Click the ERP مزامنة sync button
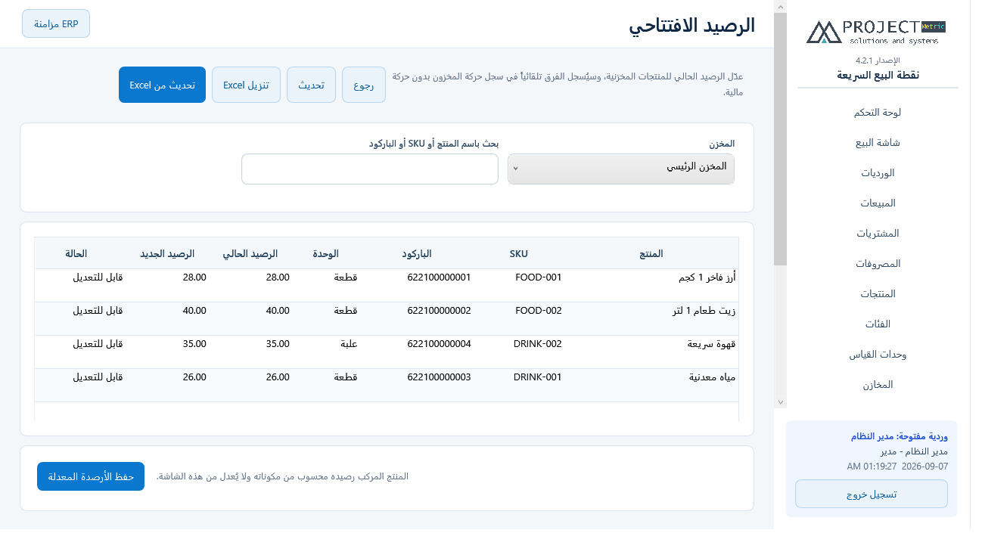The width and height of the screenshot is (982, 558). pos(56,23)
